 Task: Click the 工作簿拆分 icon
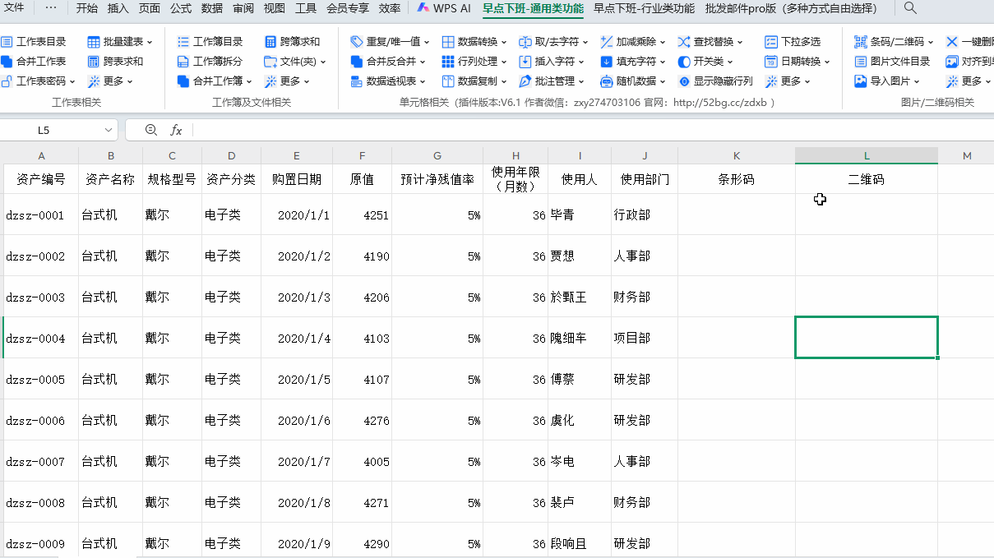tap(183, 62)
